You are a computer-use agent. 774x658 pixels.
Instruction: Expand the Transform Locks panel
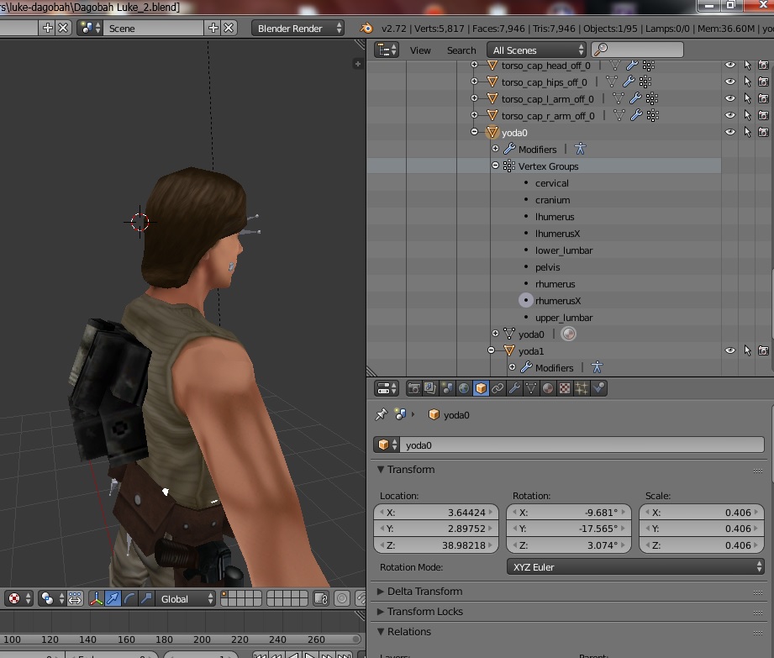click(381, 612)
